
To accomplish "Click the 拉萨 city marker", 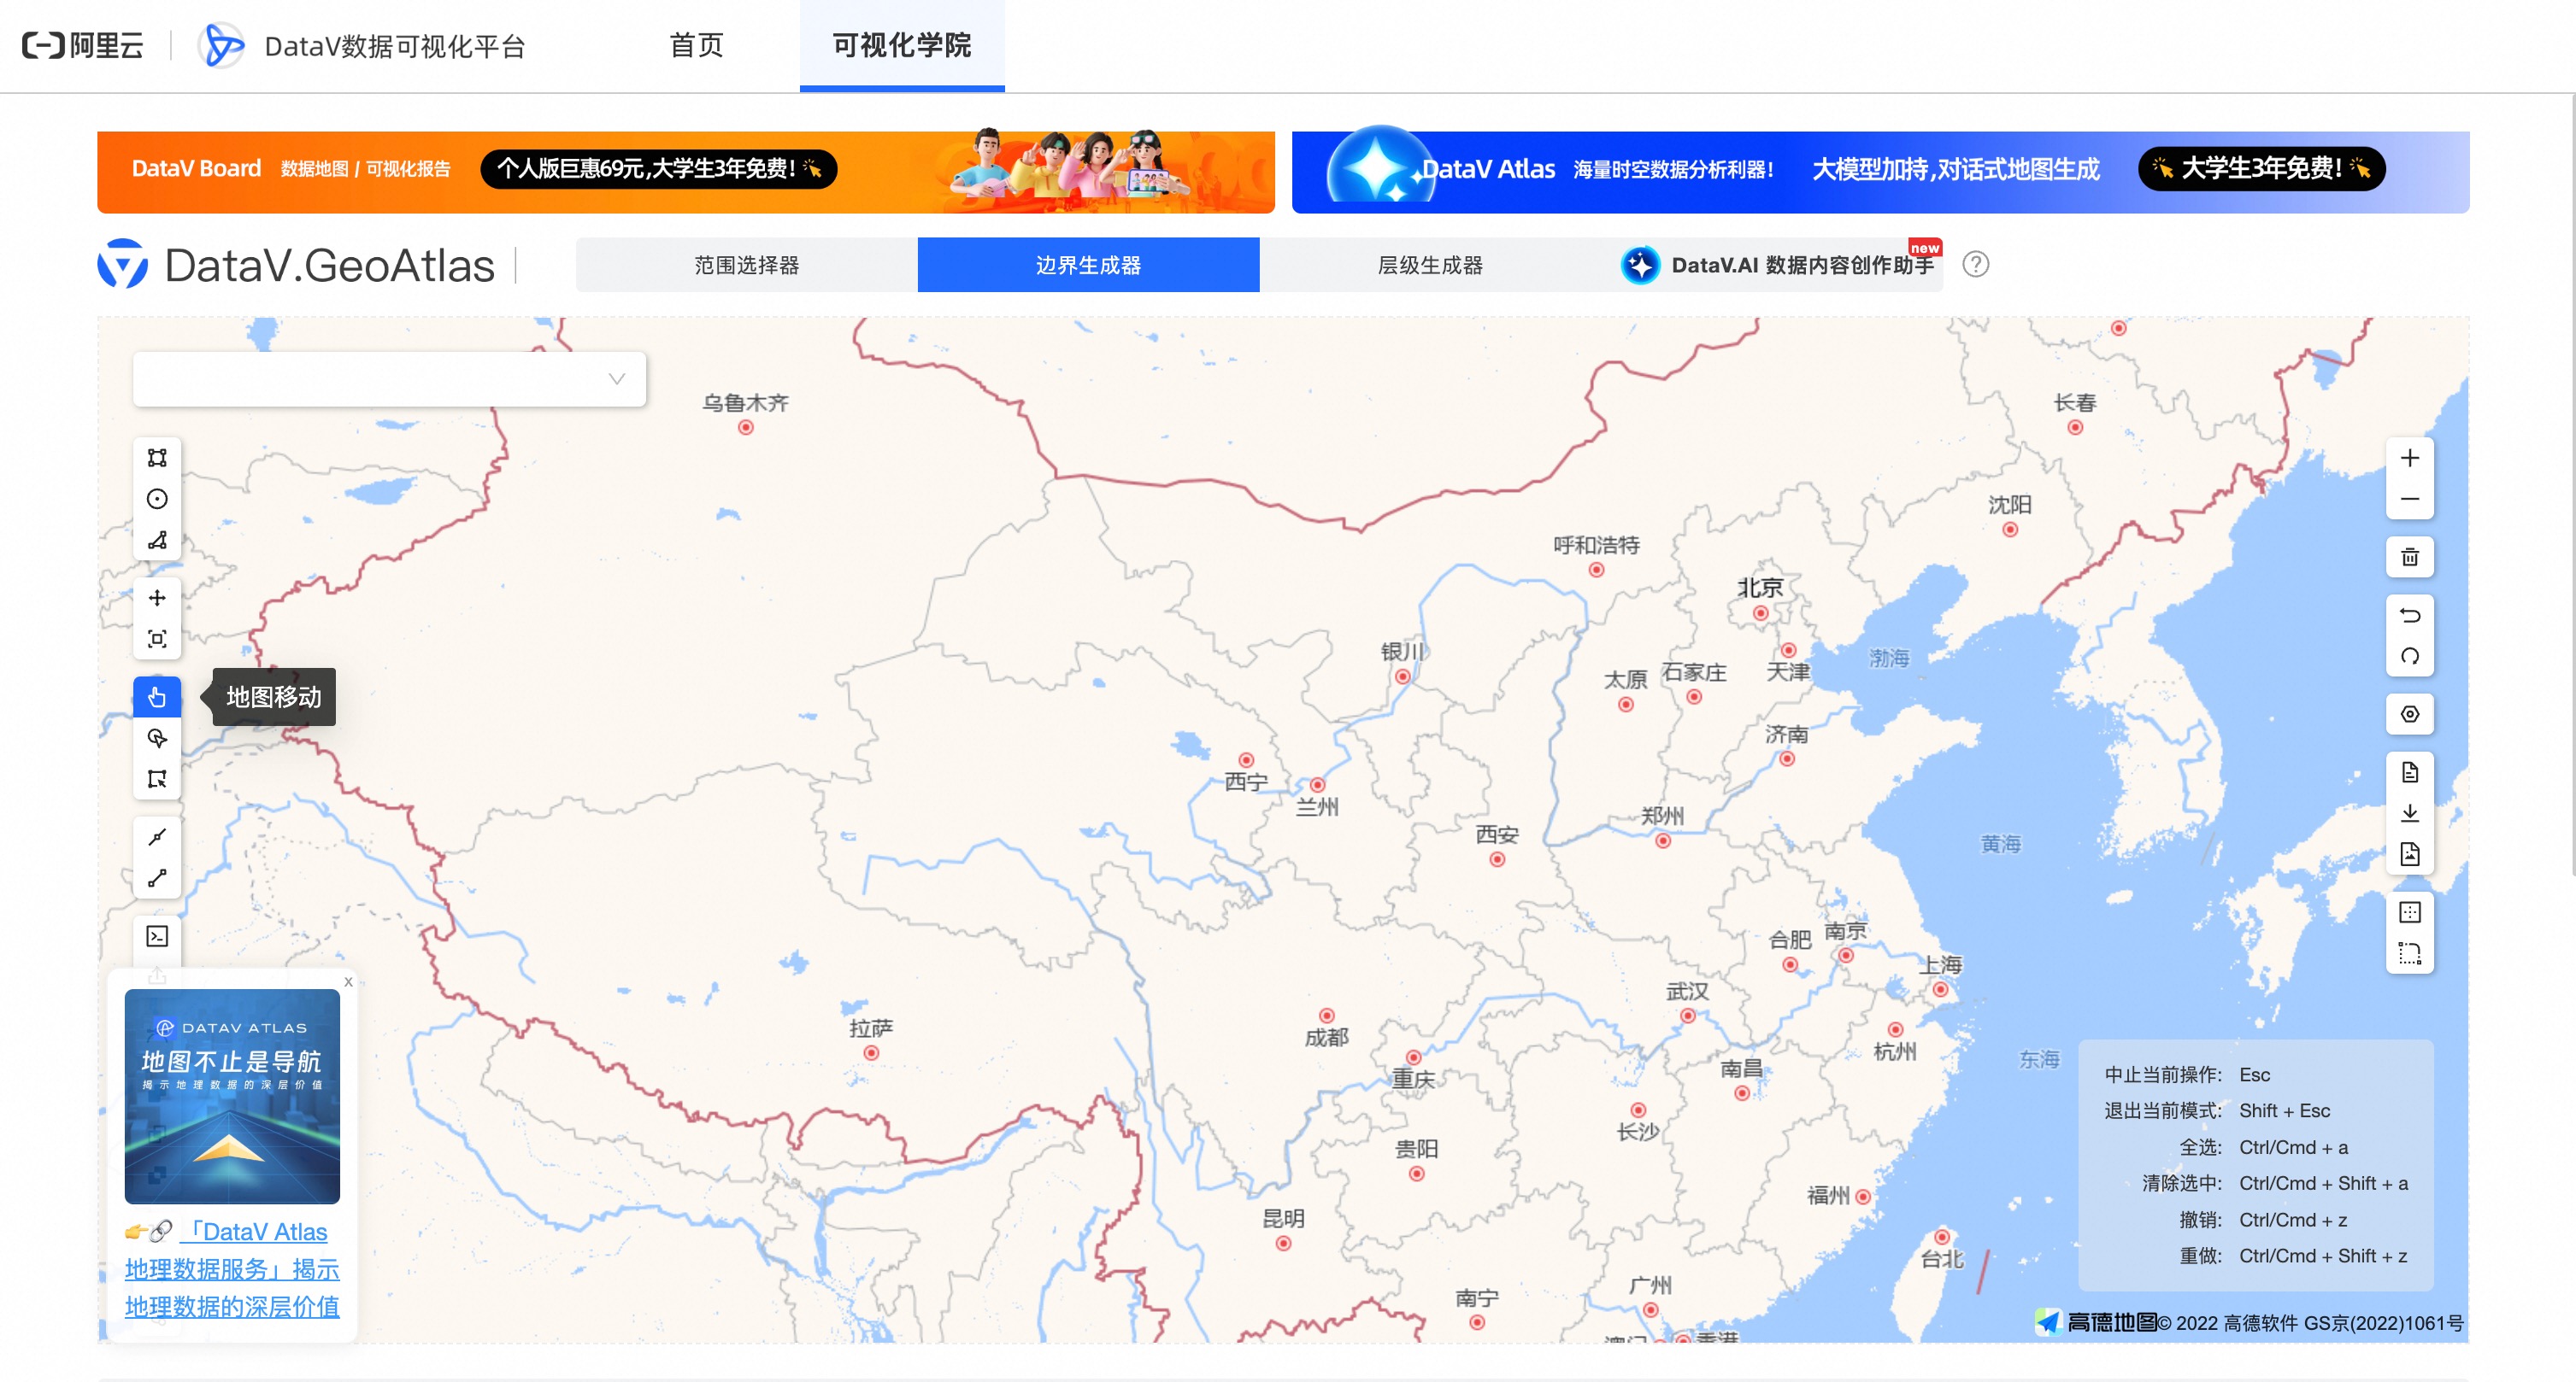I will 871,1053.
